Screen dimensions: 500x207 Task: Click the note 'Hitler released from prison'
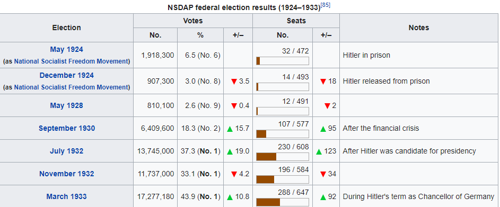386,81
